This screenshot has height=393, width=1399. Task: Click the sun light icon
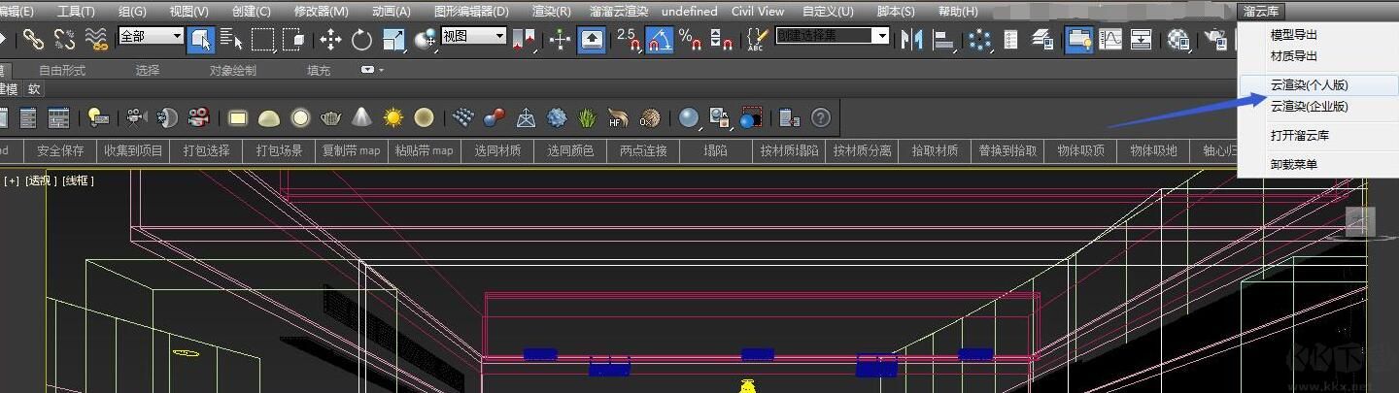[392, 118]
